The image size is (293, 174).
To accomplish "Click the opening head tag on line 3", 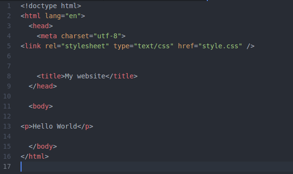I will 41,26.
